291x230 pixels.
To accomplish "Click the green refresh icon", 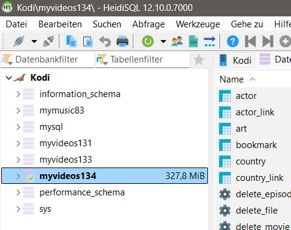I will (x=148, y=41).
